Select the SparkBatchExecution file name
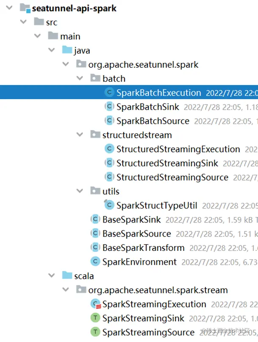This screenshot has width=258, height=342. 159,93
